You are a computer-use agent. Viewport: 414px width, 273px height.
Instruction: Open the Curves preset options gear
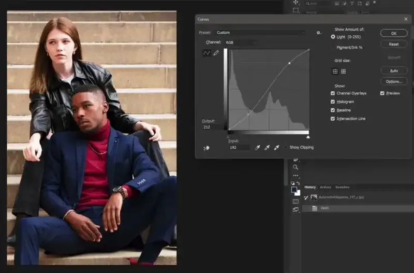[319, 33]
